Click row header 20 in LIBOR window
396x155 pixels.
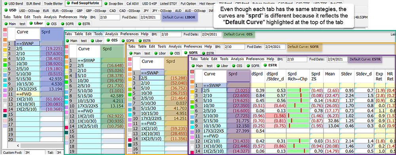[11, 139]
